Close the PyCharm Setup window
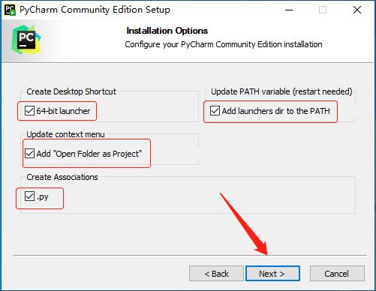The height and width of the screenshot is (291, 376). [x=357, y=10]
